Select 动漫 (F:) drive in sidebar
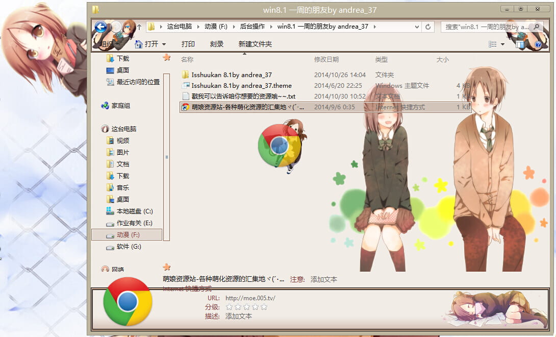Viewport: 556px width, 337px height. tap(127, 235)
